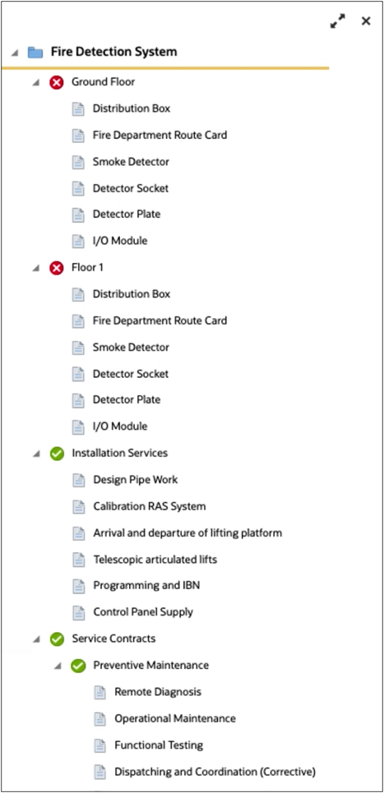Open Detector Plate under Floor 1
The height and width of the screenshot is (793, 384).
click(127, 399)
